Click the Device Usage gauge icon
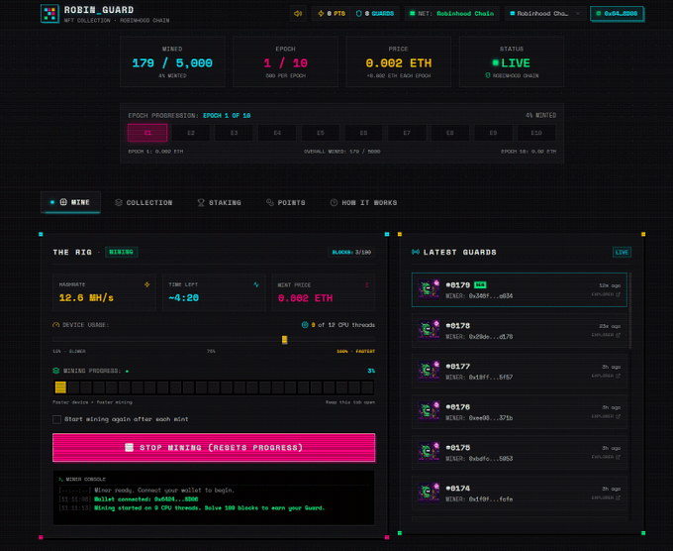 [55, 325]
